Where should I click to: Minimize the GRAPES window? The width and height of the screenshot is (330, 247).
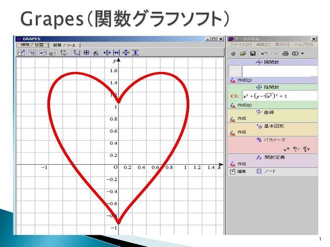[208, 39]
